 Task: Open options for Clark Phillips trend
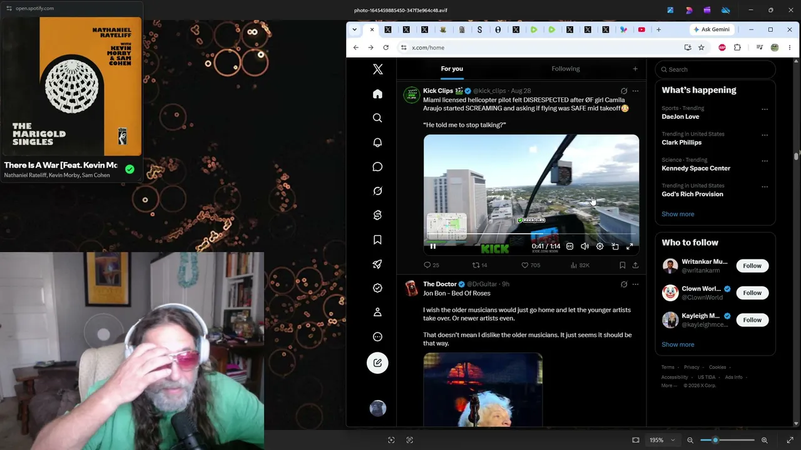765,135
